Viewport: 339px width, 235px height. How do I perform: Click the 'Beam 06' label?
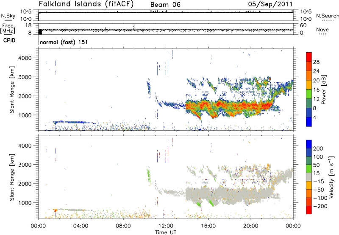(x=165, y=5)
